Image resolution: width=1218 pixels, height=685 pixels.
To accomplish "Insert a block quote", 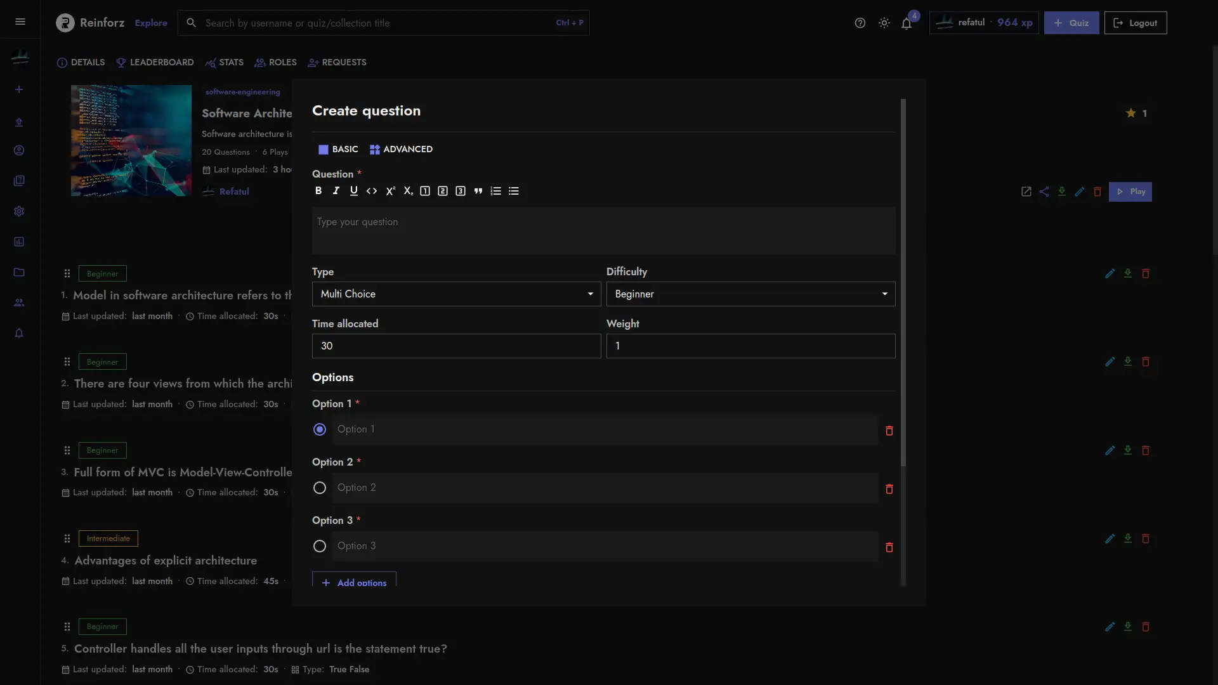I will coord(478,191).
